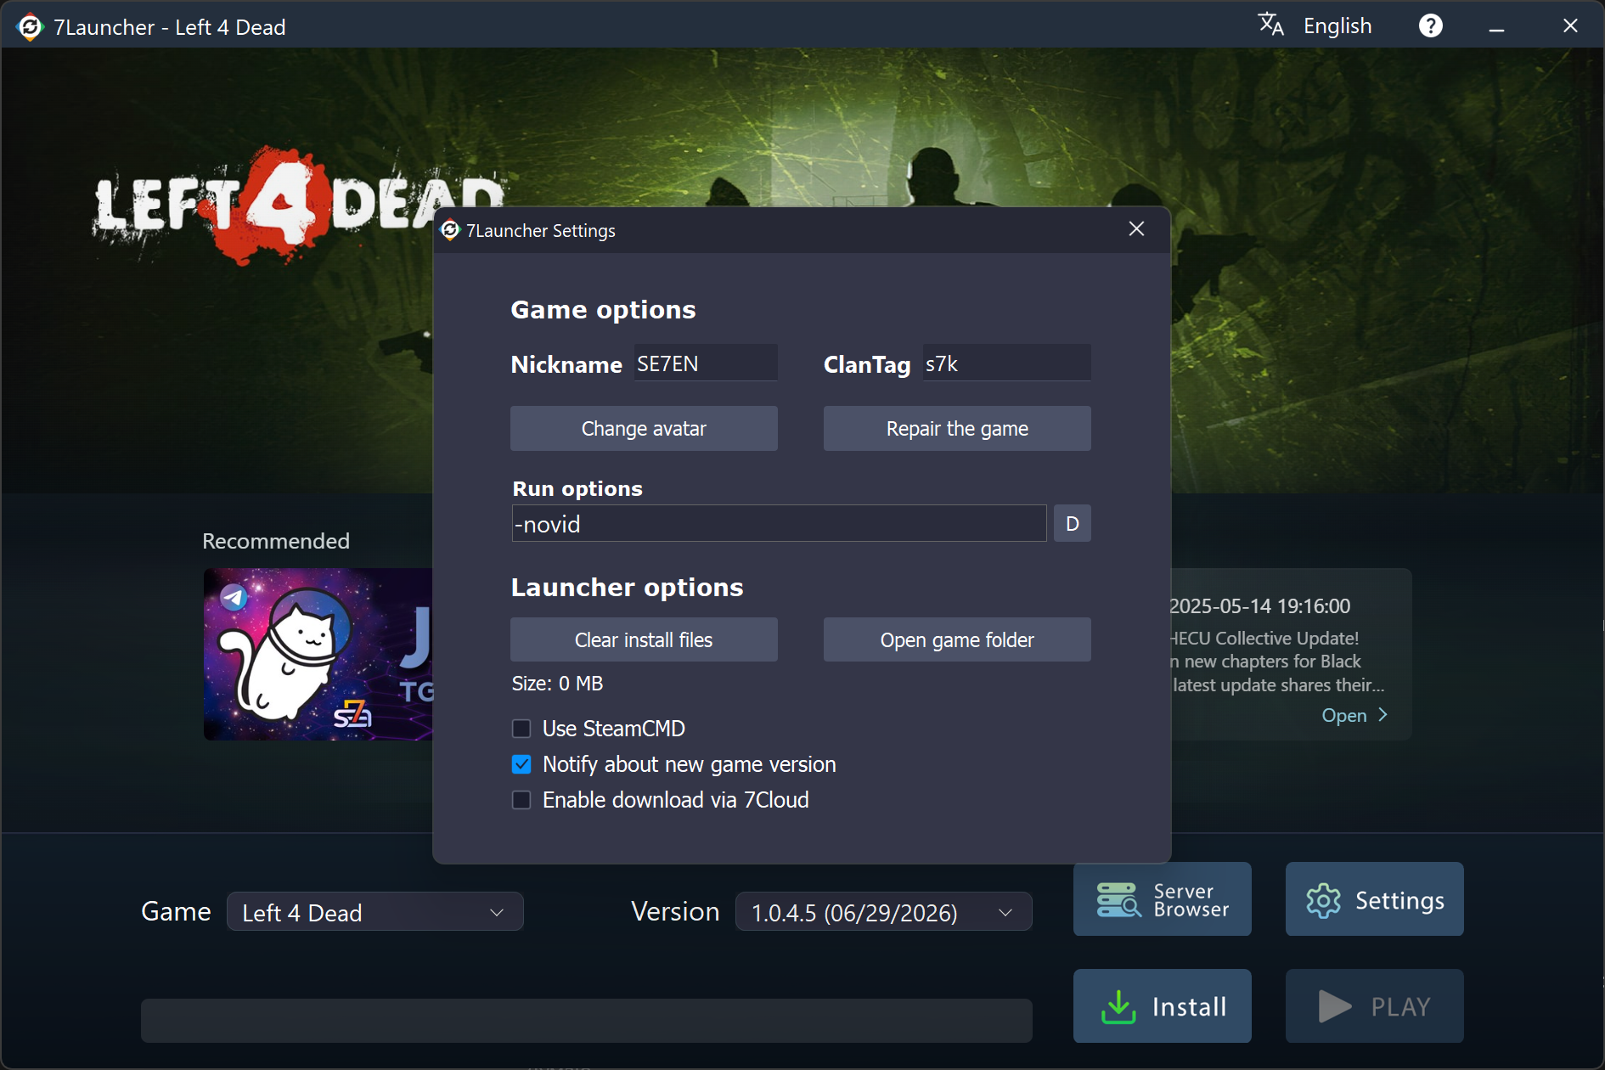Click the D button beside run options
This screenshot has width=1605, height=1070.
coord(1072,524)
